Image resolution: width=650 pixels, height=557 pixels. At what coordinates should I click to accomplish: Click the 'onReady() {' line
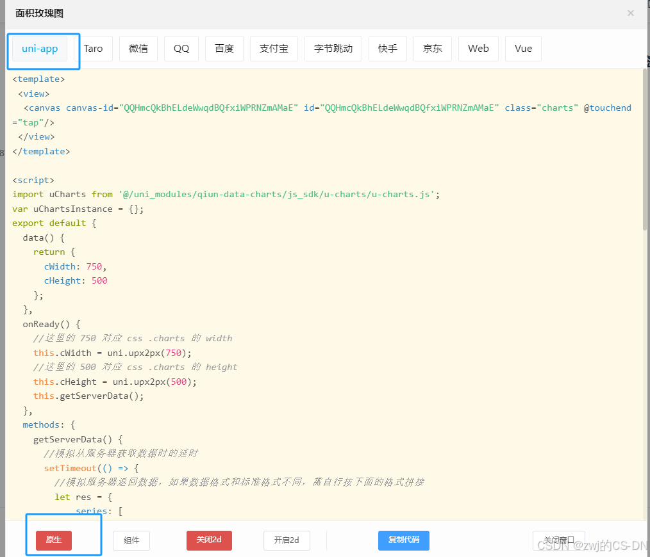pyautogui.click(x=52, y=324)
